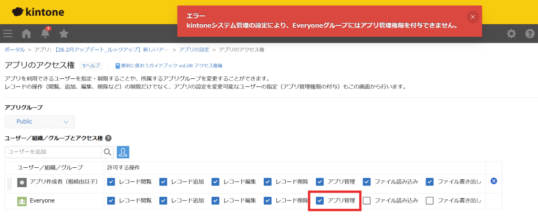Expand the Public app group dropdown
Screen dimensions: 538x223
click(39, 121)
